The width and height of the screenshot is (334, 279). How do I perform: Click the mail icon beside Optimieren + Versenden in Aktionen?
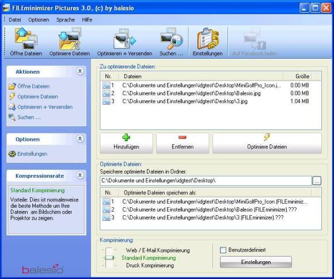[12, 107]
